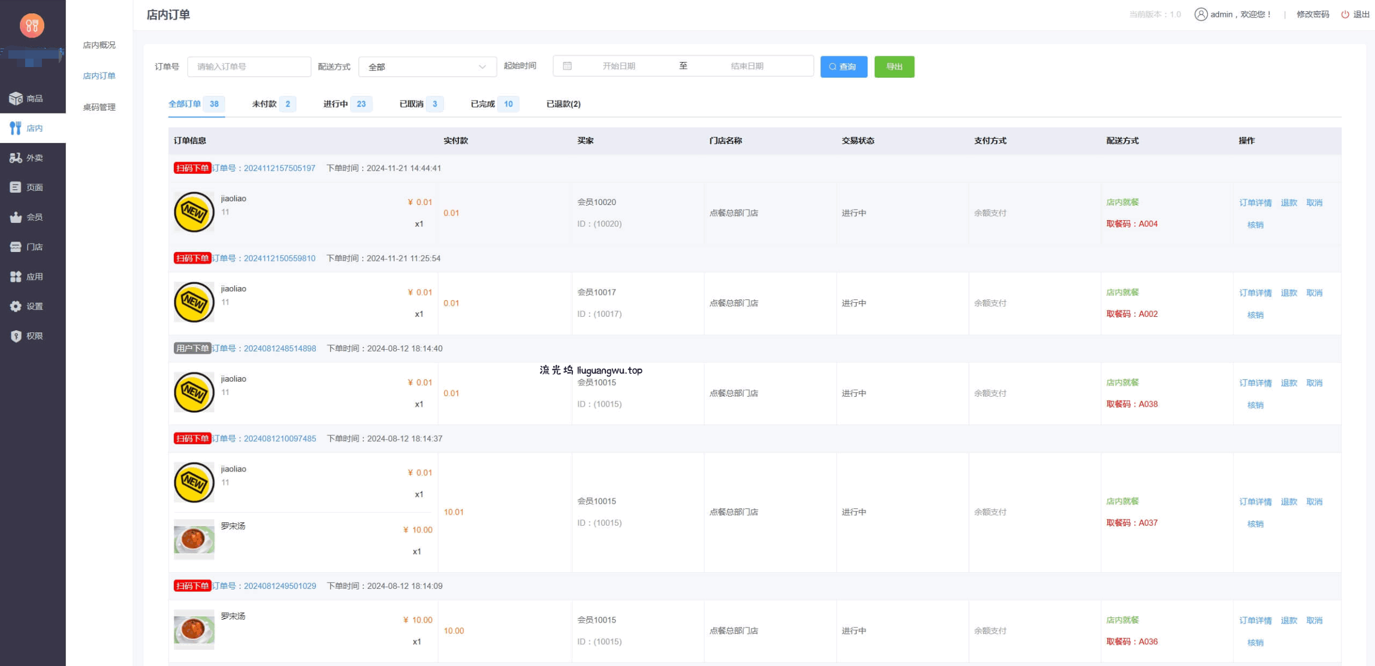The image size is (1375, 666).
Task: Click the member (会员) crown icon
Action: pos(16,217)
